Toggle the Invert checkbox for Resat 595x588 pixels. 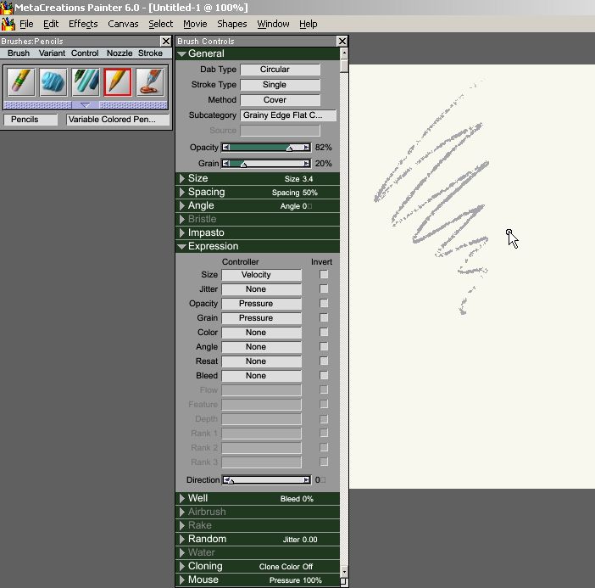324,361
